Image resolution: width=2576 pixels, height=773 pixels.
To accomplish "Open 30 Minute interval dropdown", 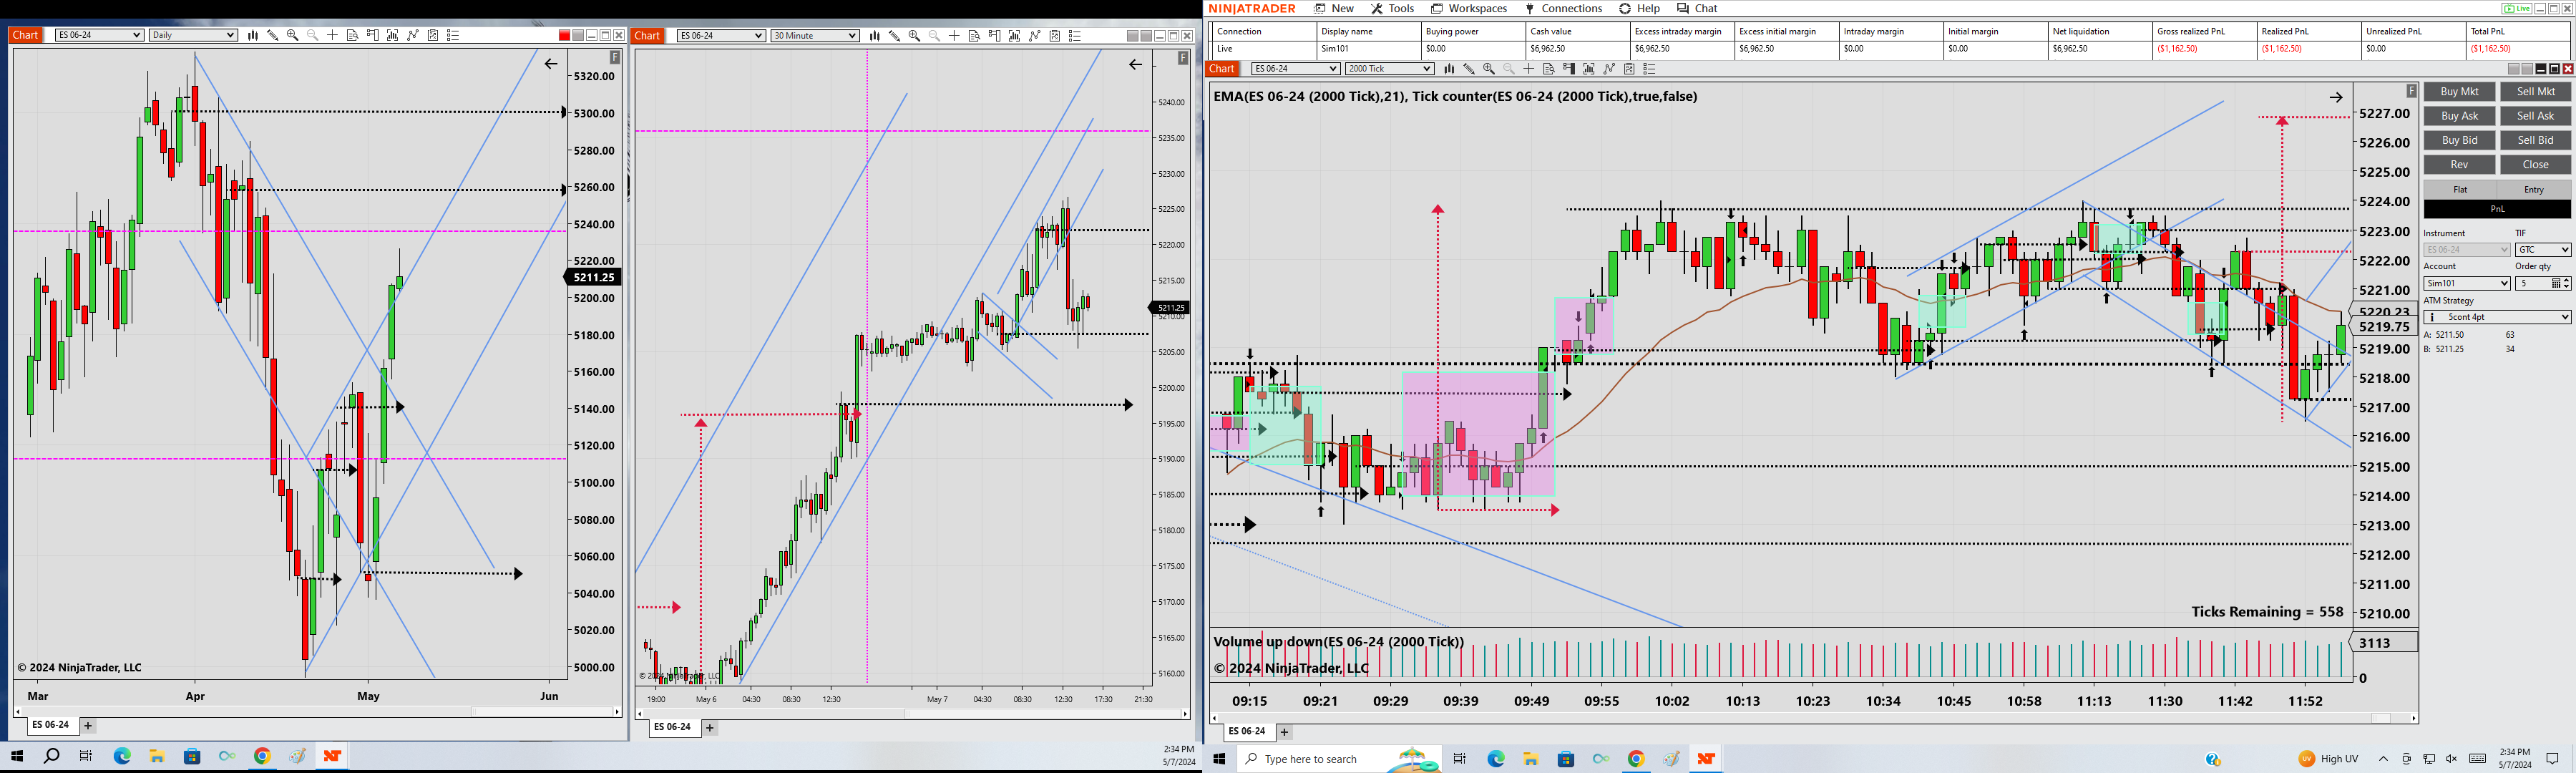I will point(815,36).
